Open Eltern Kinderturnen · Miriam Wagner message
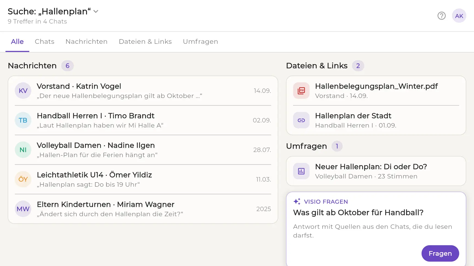474x266 pixels. click(x=143, y=209)
